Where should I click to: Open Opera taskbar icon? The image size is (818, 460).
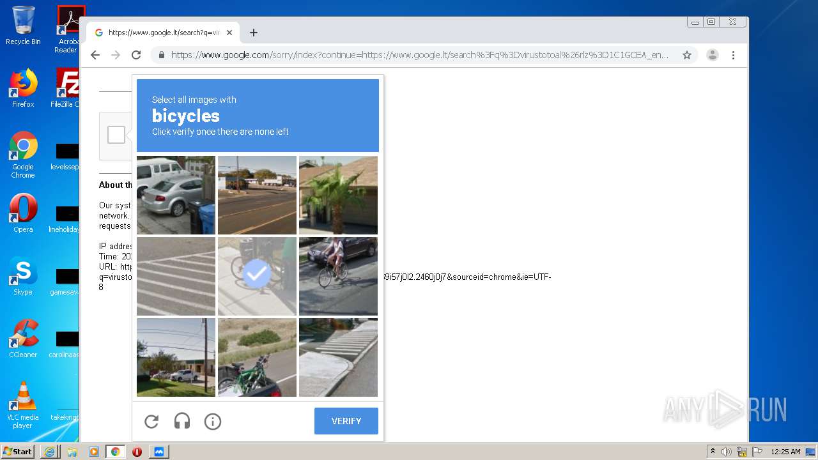coord(137,452)
